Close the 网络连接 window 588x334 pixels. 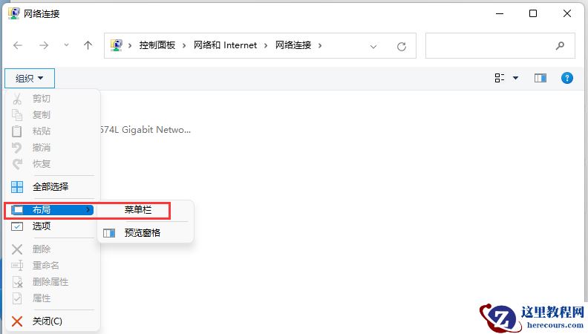tap(567, 13)
